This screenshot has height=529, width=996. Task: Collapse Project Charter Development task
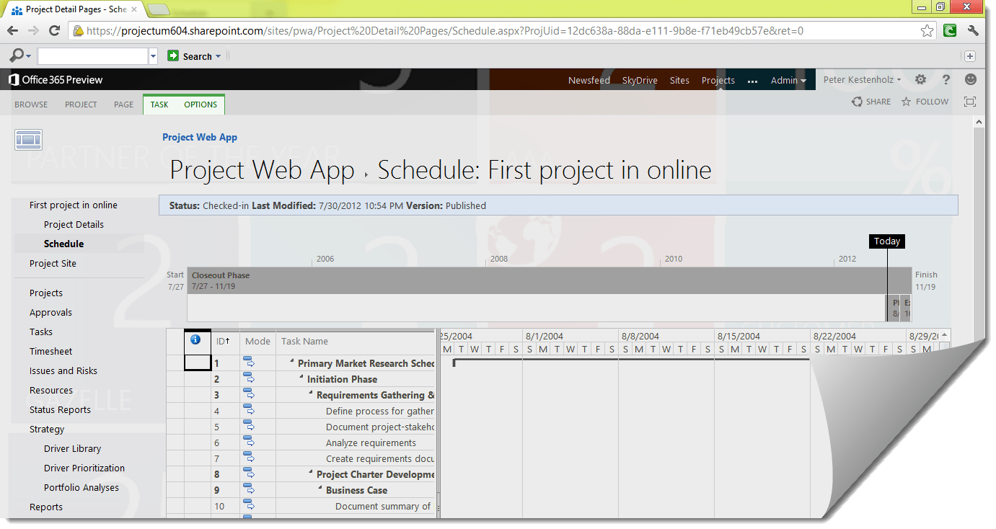click(312, 474)
